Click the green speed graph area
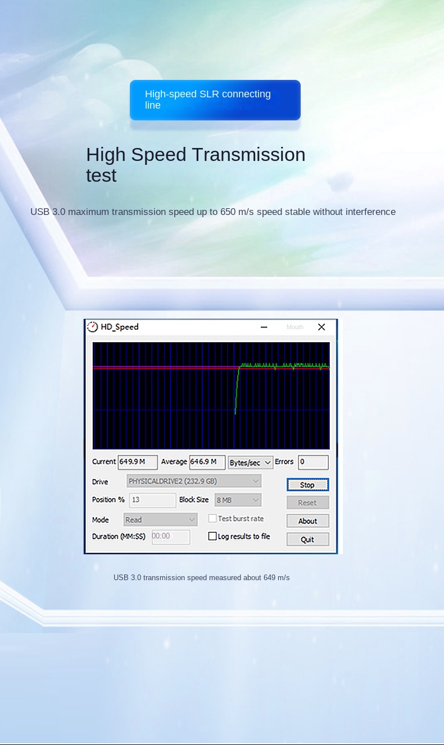Viewport: 444px width, 745px height. [x=211, y=395]
